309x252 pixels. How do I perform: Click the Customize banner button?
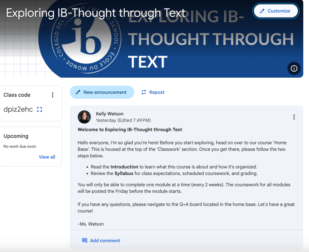[x=276, y=11]
